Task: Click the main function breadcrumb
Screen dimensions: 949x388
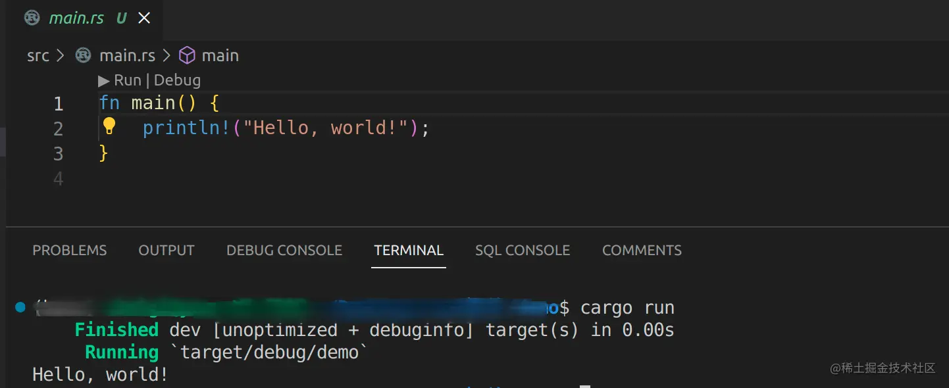Action: click(220, 56)
